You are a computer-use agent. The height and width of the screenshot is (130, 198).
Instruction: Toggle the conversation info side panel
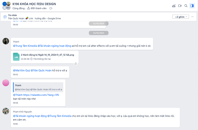pyautogui.click(x=192, y=6)
